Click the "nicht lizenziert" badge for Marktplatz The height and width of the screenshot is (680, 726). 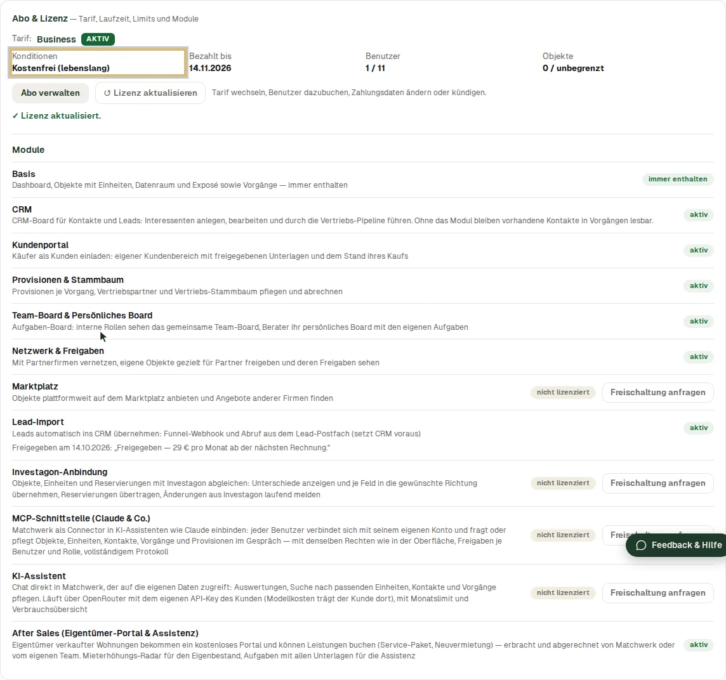point(563,393)
